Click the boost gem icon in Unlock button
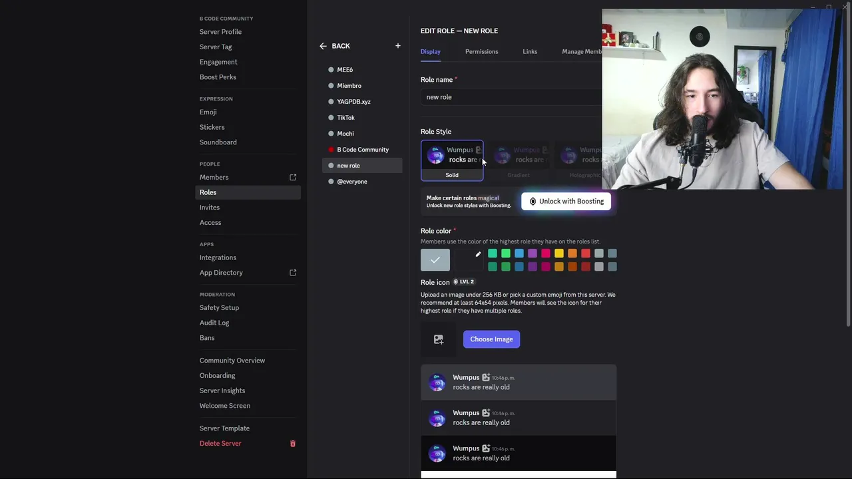Image resolution: width=852 pixels, height=479 pixels. pos(532,202)
